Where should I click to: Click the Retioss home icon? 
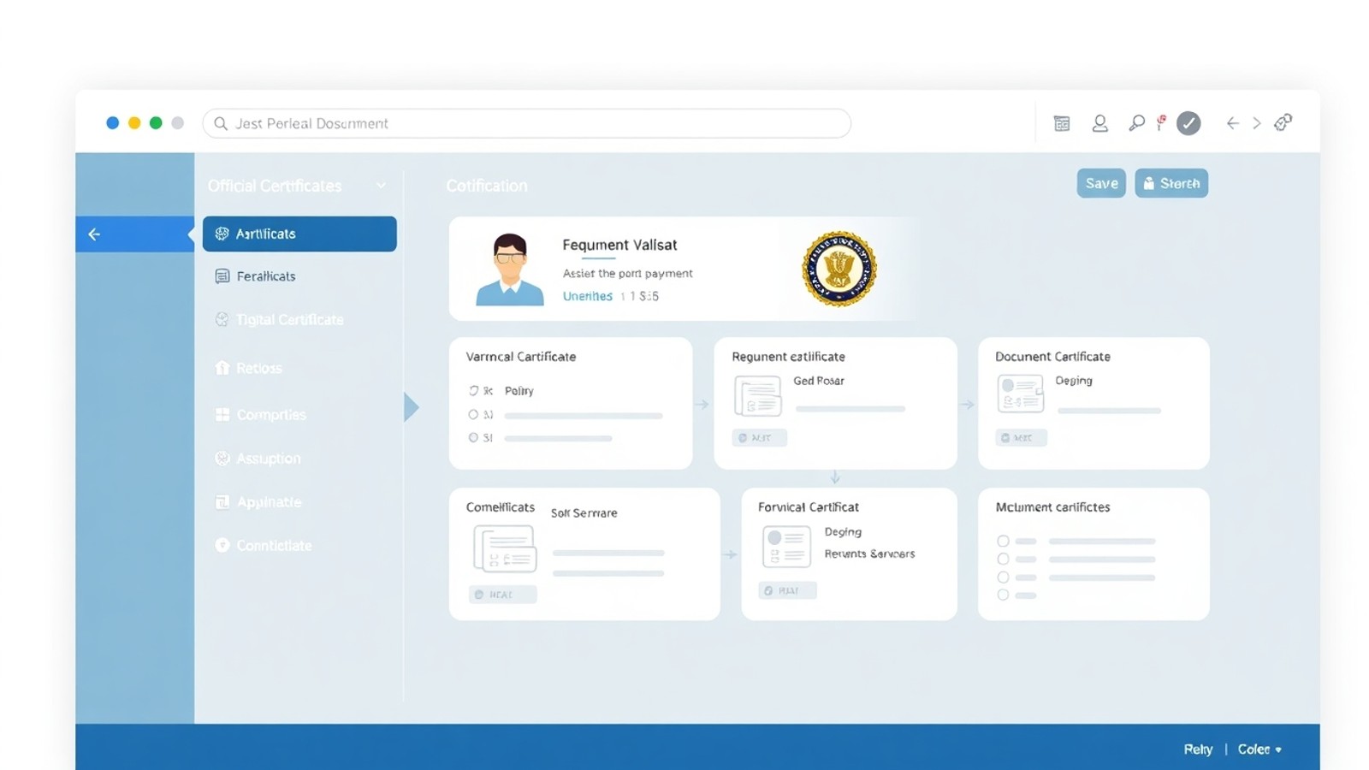pyautogui.click(x=222, y=368)
